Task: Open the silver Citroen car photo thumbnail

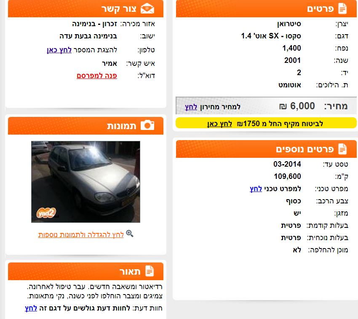Action: point(85,182)
